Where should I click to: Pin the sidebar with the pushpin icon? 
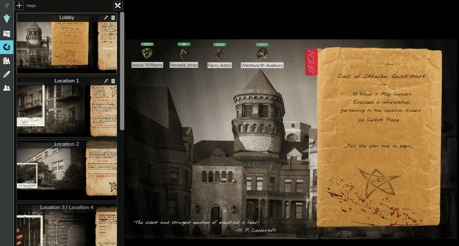tap(7, 6)
